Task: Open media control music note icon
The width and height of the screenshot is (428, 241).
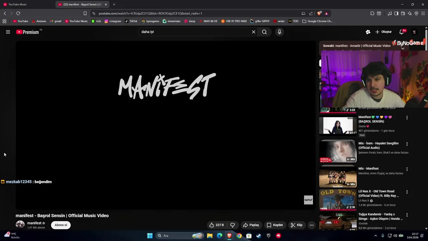Action: coord(390,13)
